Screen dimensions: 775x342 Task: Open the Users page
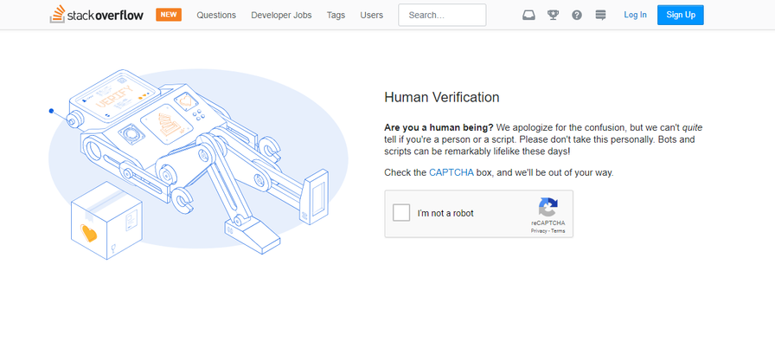click(372, 15)
